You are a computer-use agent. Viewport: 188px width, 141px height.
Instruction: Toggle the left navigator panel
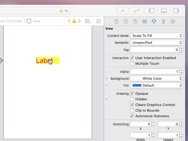coord(152,11)
